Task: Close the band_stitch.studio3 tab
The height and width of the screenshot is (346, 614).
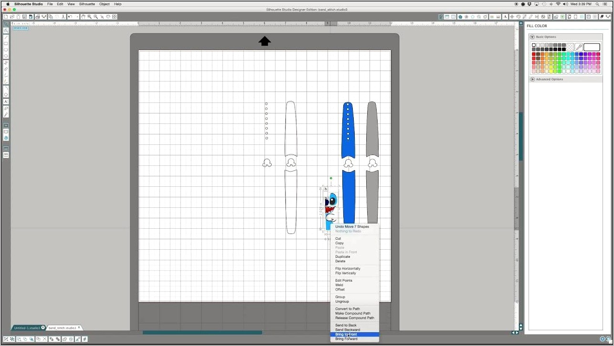Action: (x=79, y=328)
